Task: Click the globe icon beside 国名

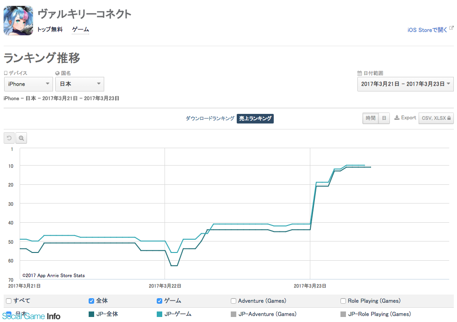Action: click(x=58, y=73)
